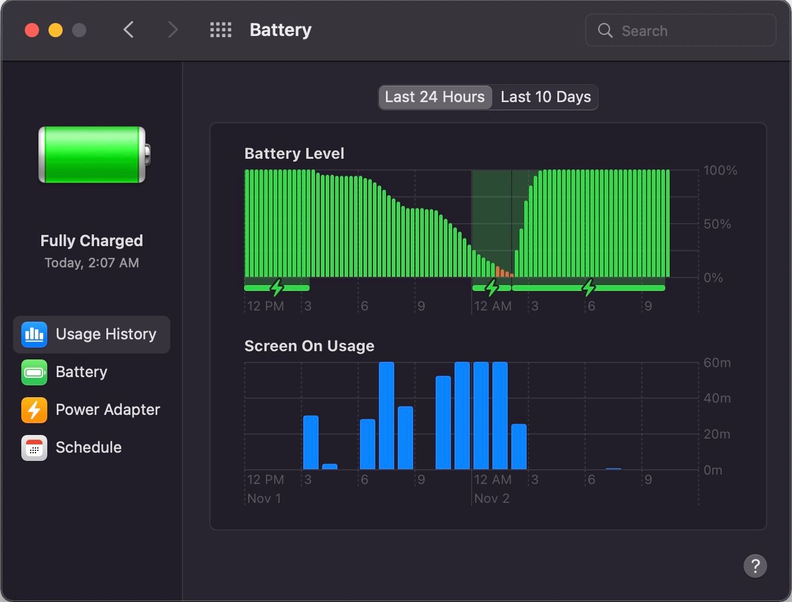Click the green battery status graphic
The width and height of the screenshot is (792, 602).
tap(91, 155)
